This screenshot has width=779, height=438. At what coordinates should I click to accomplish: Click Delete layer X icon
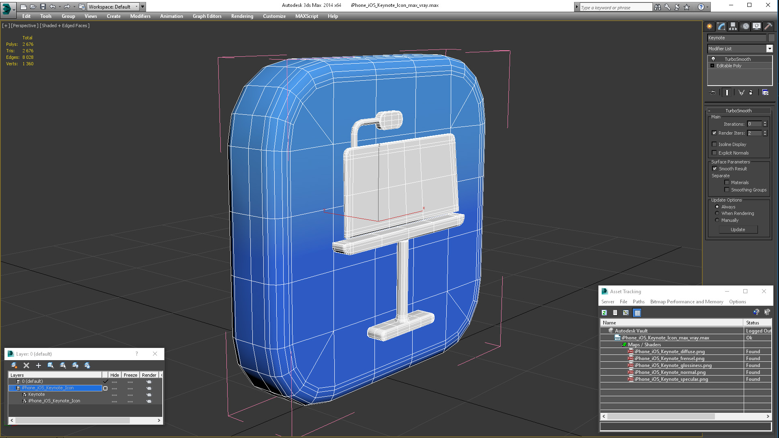(26, 365)
